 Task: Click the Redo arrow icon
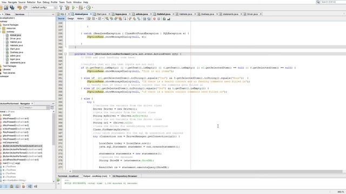tap(25, 8)
